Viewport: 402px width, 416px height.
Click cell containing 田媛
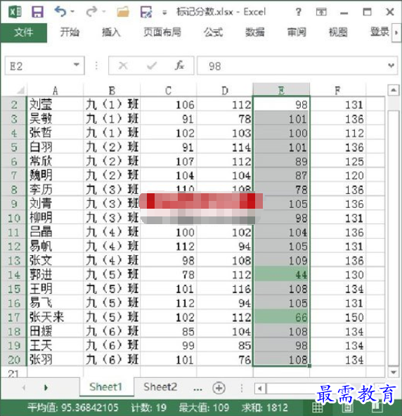coord(55,331)
